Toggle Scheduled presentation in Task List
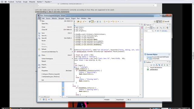 tap(154, 28)
